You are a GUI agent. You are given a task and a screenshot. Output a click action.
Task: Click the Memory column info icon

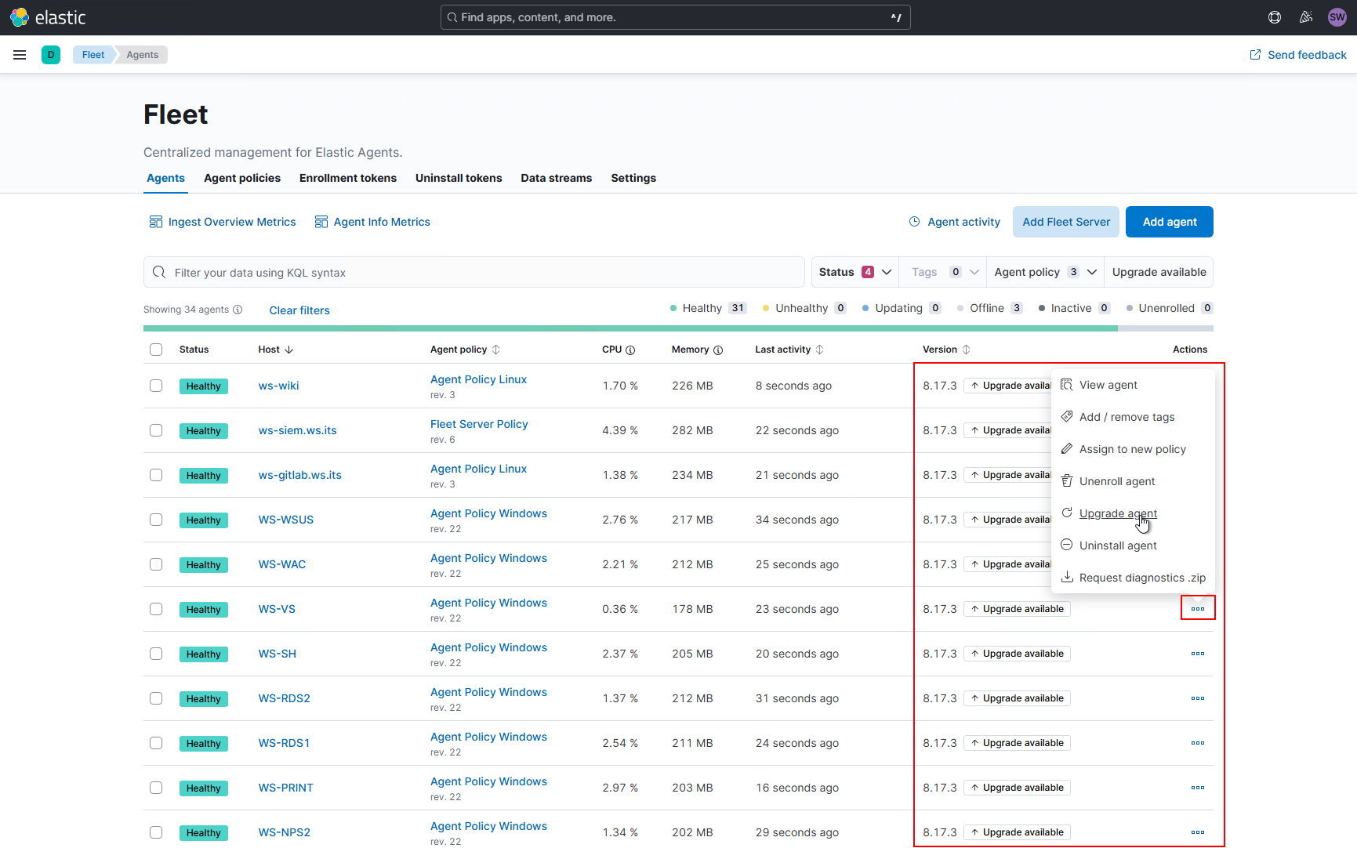[x=718, y=350]
